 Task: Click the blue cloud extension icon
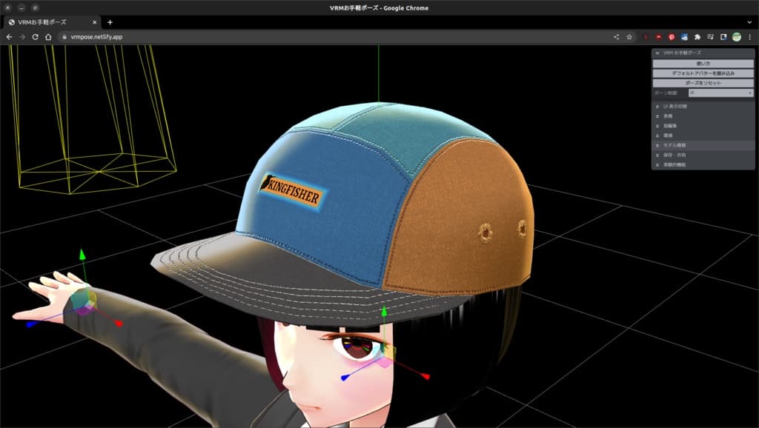coord(684,37)
